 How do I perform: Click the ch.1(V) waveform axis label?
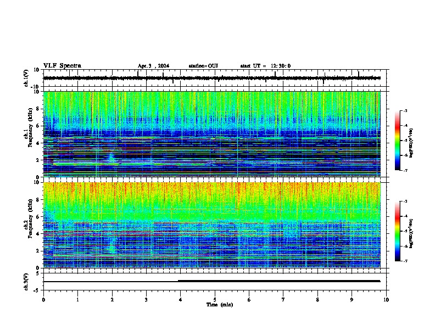tap(26, 78)
